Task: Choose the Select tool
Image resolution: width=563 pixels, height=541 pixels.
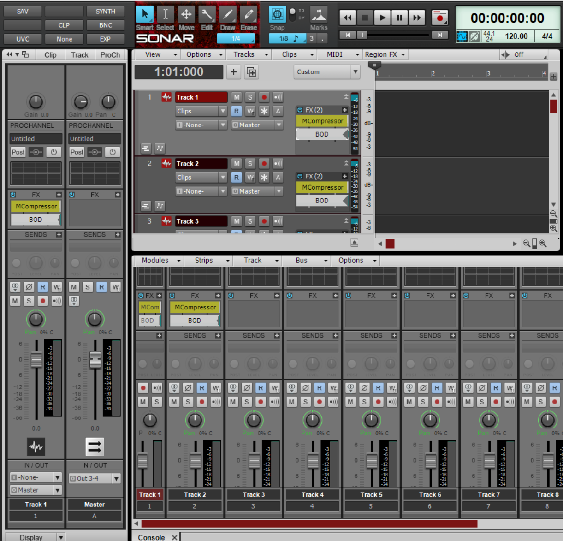Action: 166,15
